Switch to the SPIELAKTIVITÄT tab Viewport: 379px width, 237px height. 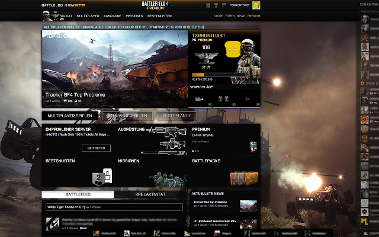150,194
